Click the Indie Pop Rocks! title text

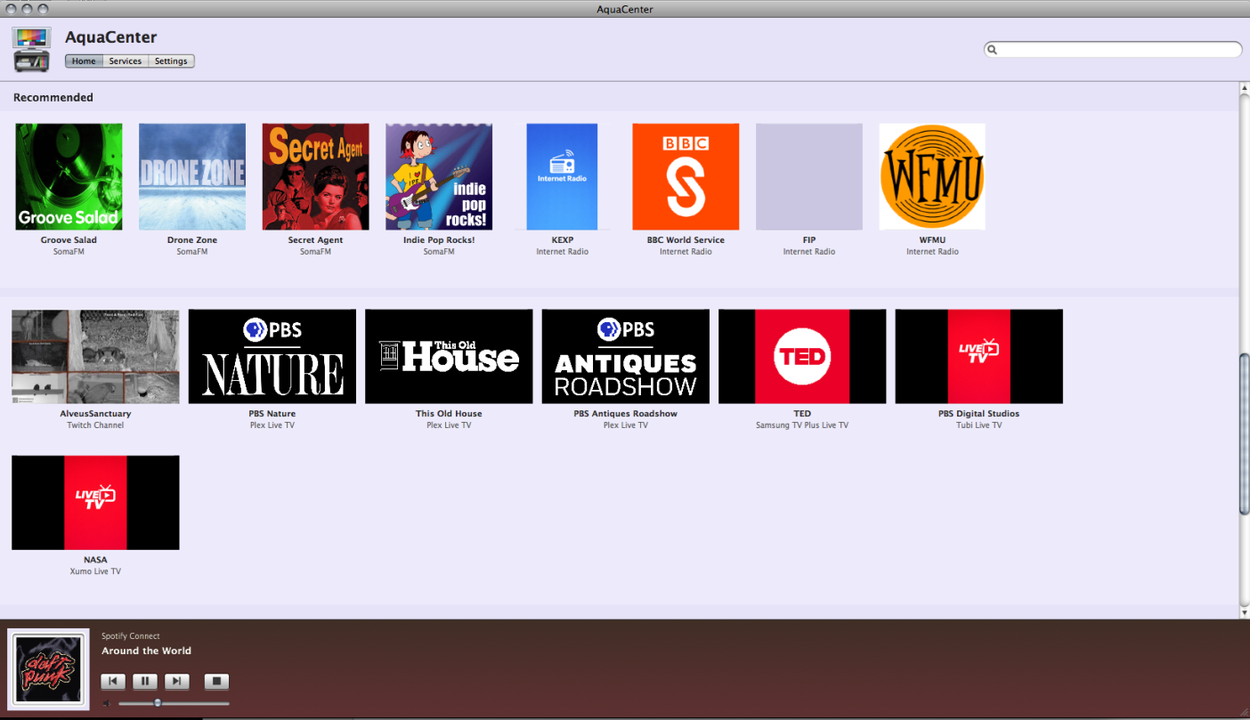point(439,240)
